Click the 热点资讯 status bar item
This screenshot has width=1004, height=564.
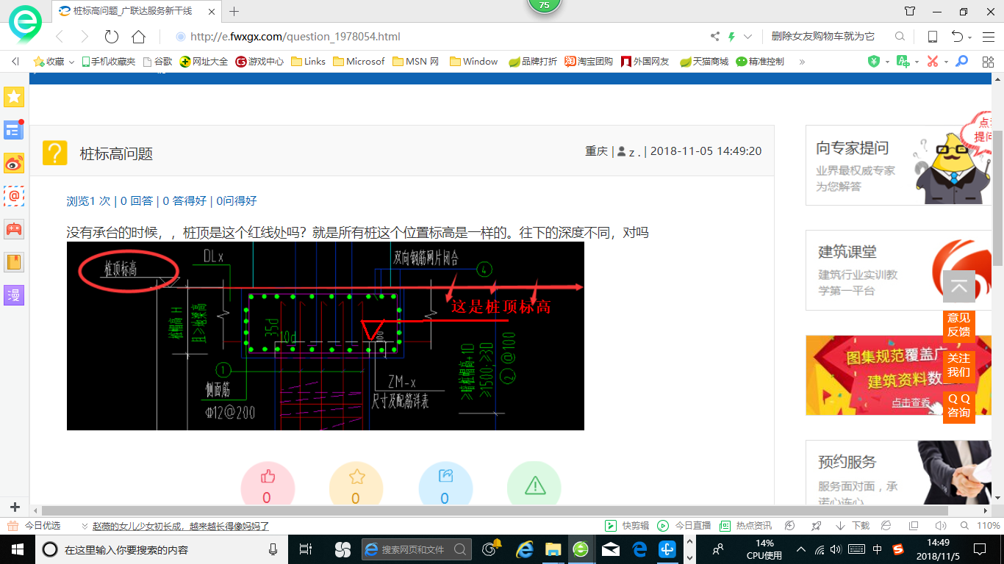click(x=745, y=526)
